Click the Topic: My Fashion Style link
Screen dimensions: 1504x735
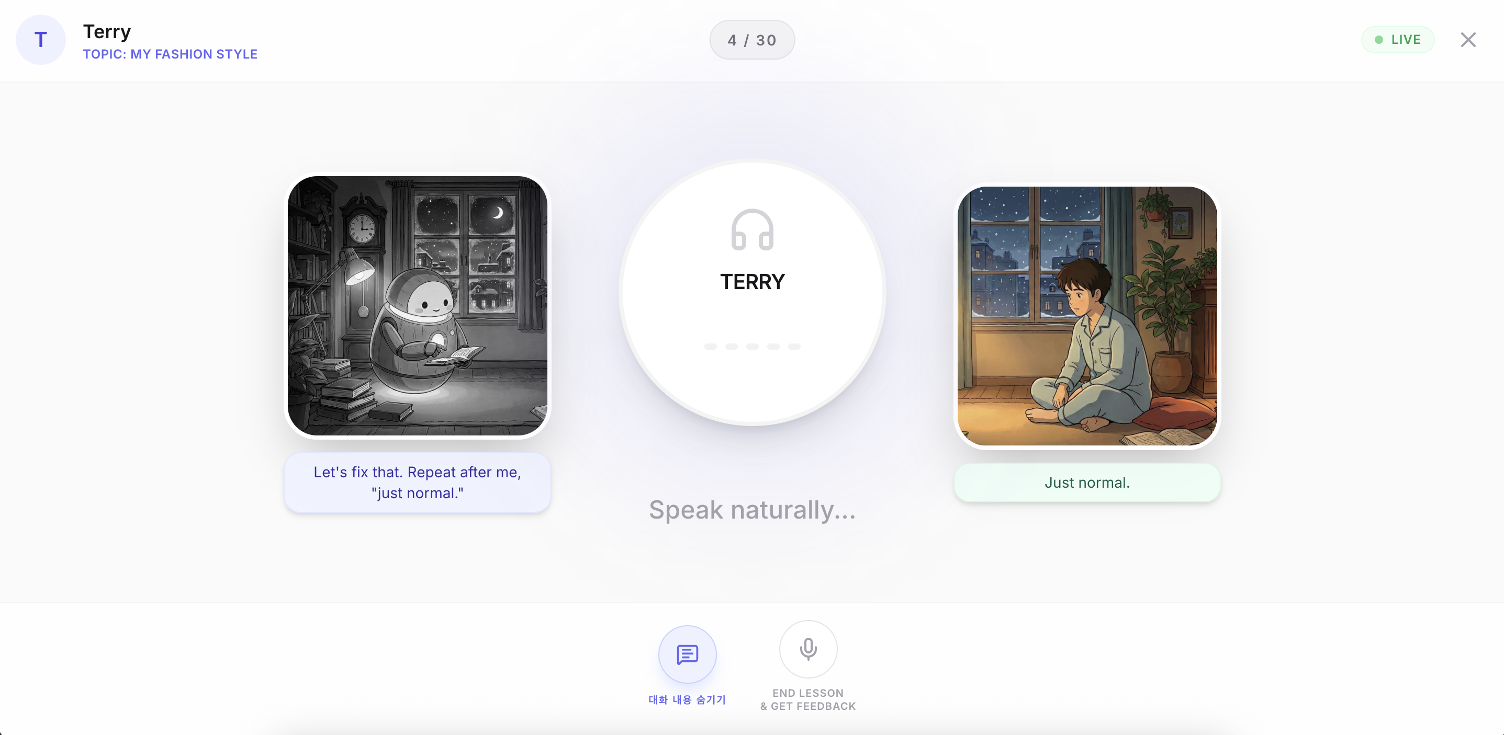170,54
